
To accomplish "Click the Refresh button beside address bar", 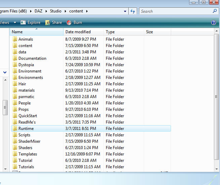I will [133, 11].
